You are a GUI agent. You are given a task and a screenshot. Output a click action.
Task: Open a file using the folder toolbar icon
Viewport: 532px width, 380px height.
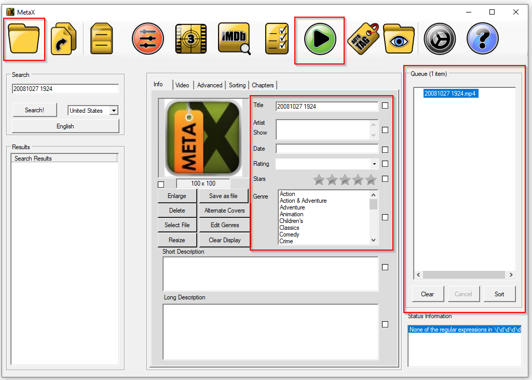[x=24, y=38]
